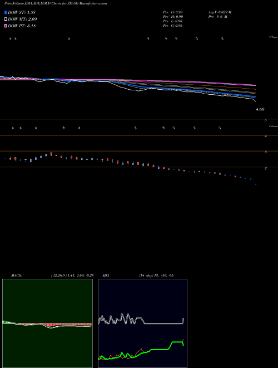278x368 pixels.
Task: Click the 'MACD:' panel heading
Action: coord(17,275)
